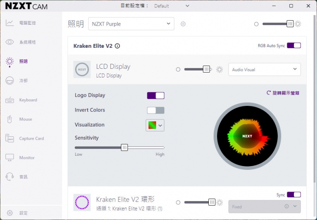Open the PC monitoring chart icon
Viewport: 317px width, 220px height.
point(9,23)
